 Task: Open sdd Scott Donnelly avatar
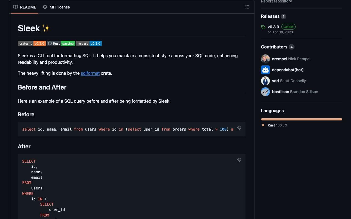click(265, 81)
